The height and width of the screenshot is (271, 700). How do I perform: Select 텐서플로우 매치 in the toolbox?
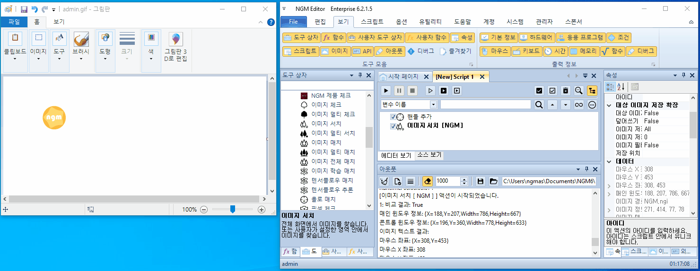point(332,180)
